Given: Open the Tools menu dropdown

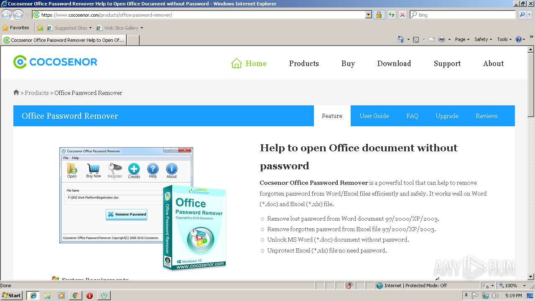Looking at the screenshot, I should [504, 39].
